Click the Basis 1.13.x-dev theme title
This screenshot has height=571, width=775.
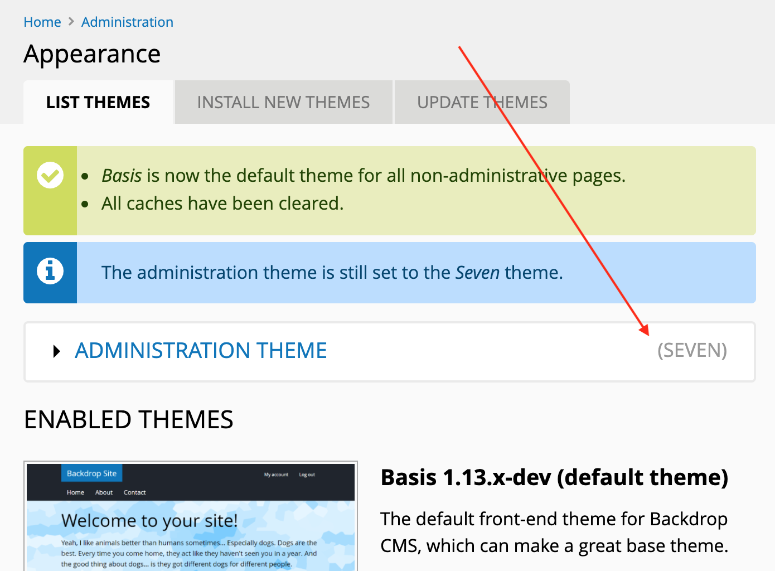point(554,477)
